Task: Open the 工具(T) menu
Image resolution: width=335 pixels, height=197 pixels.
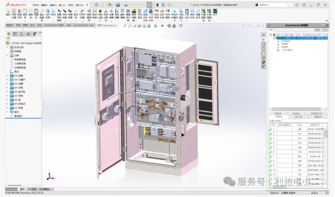Action: tap(71, 5)
